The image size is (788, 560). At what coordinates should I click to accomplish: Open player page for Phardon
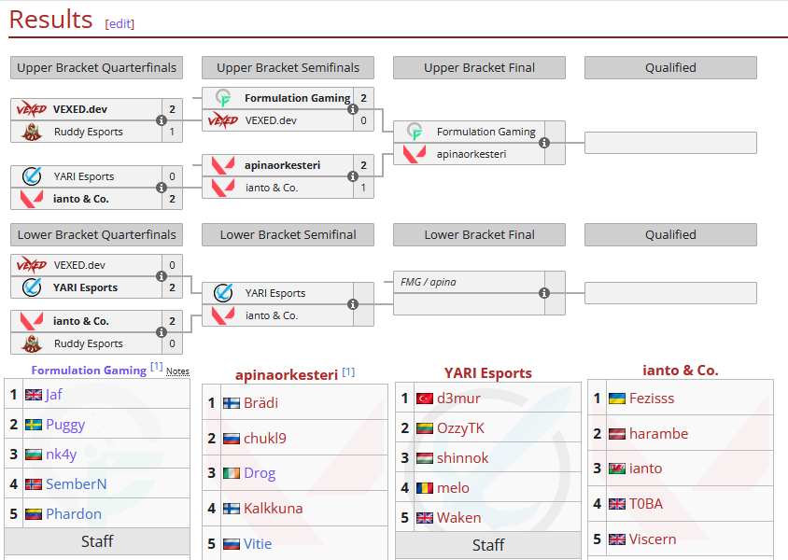(74, 514)
